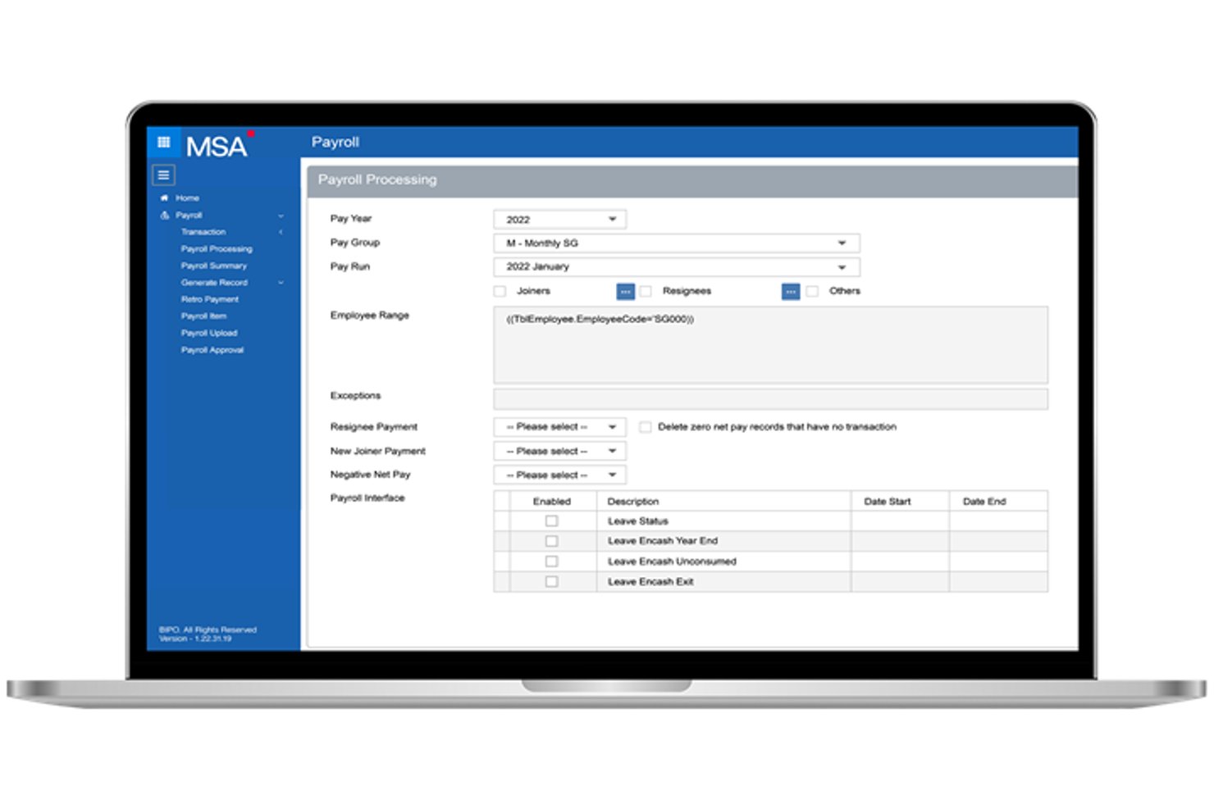
Task: Go to Home in sidebar
Action: [x=187, y=198]
